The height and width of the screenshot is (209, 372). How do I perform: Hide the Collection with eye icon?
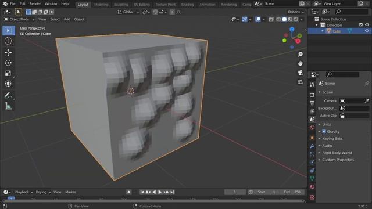coord(367,25)
